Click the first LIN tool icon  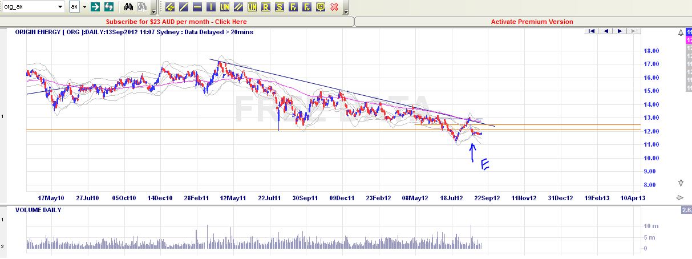pyautogui.click(x=224, y=7)
